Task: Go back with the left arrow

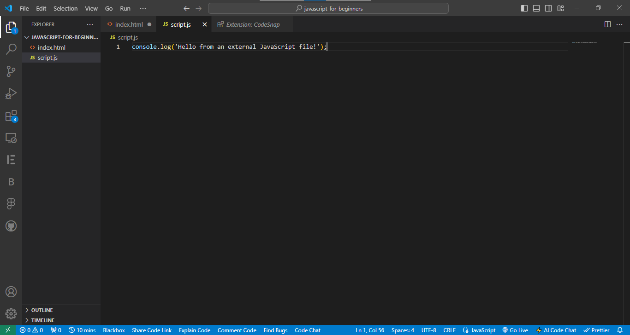Action: [186, 8]
